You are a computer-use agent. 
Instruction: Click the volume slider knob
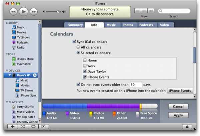pyautogui.click(x=58, y=12)
